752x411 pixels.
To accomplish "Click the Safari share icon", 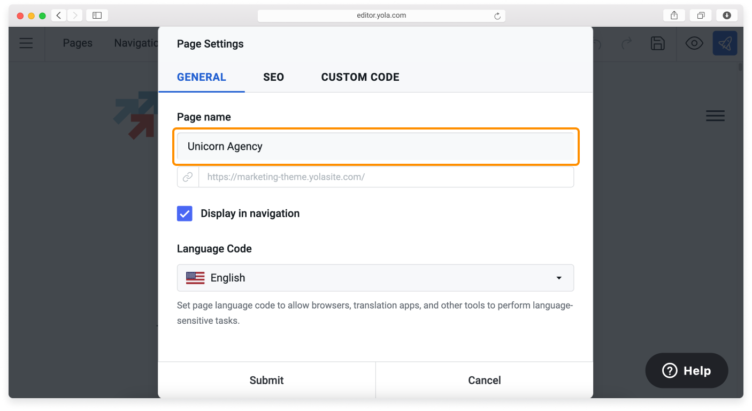I will [x=674, y=16].
